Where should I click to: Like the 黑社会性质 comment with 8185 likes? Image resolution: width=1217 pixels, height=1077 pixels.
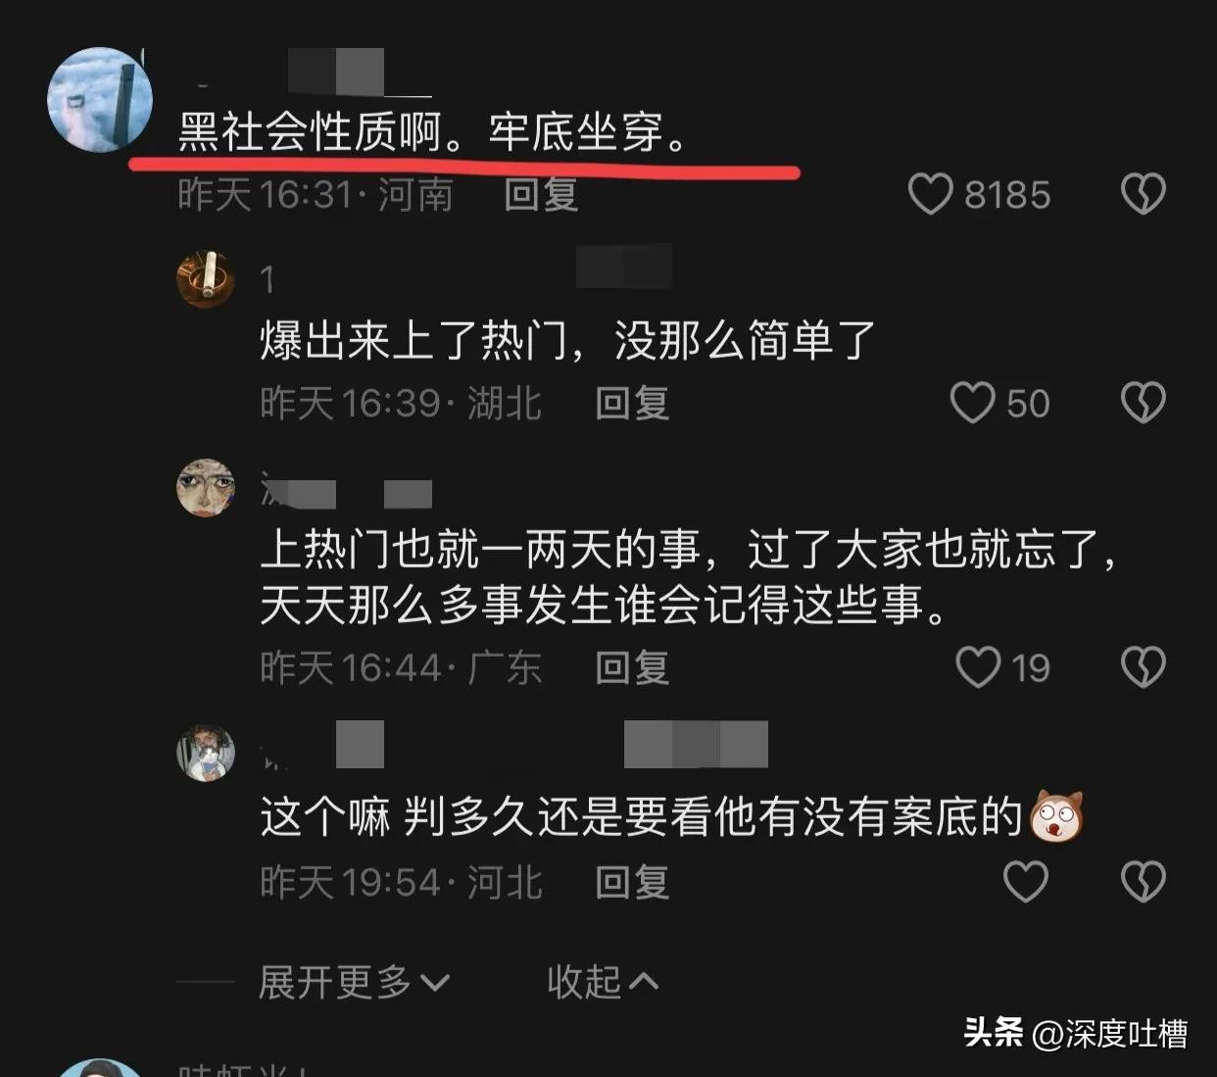point(930,194)
